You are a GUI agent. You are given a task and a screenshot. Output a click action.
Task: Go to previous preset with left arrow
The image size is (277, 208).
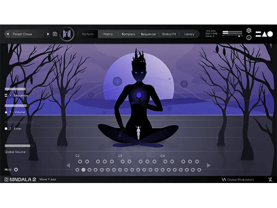[x=7, y=34]
